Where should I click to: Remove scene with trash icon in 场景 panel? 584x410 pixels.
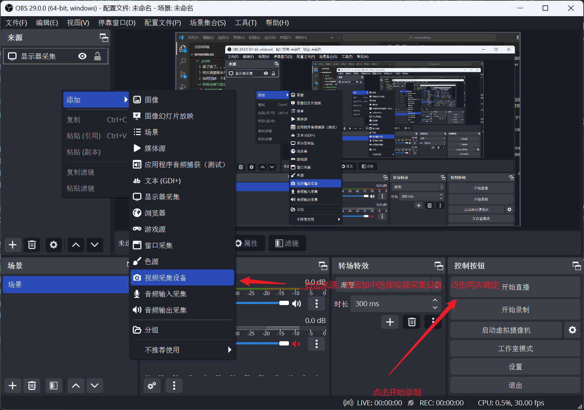32,386
